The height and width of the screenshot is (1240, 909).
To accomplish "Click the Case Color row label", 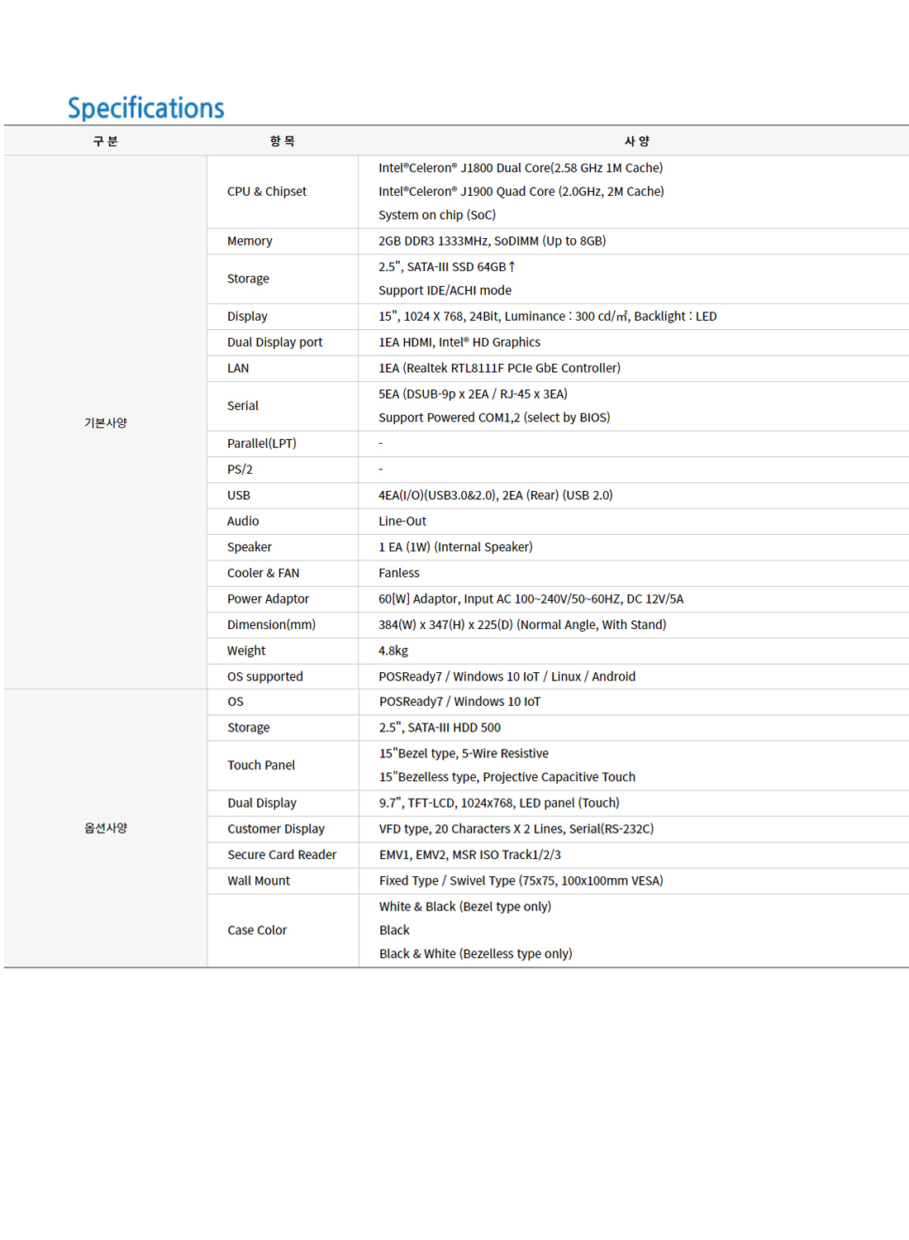I will coord(257,930).
